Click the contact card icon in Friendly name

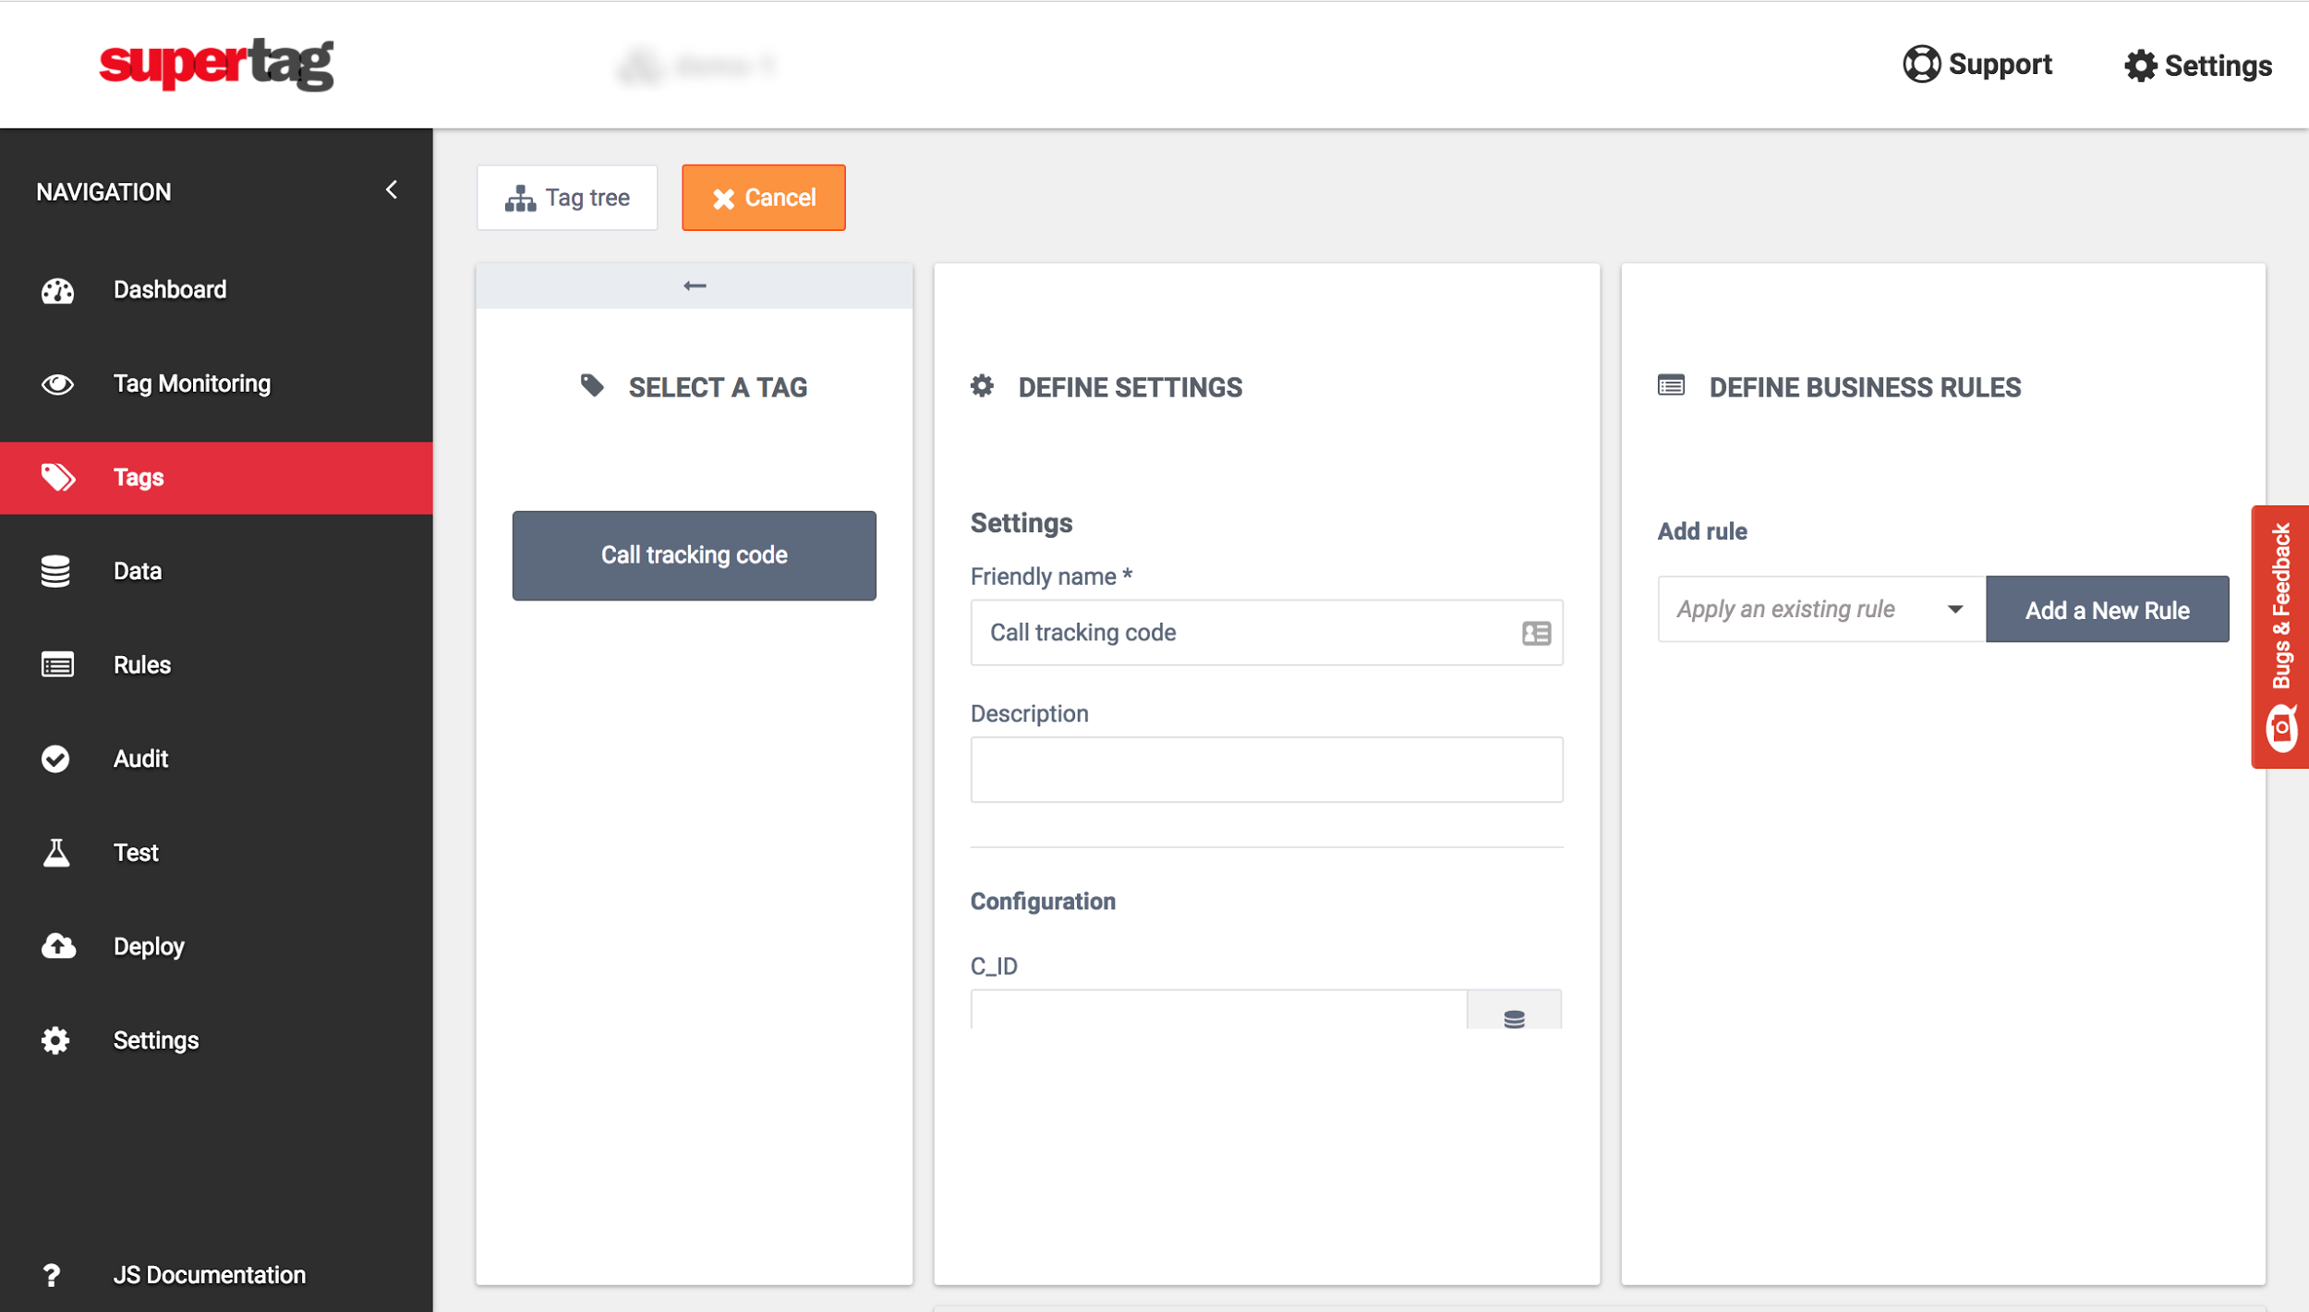click(x=1536, y=633)
